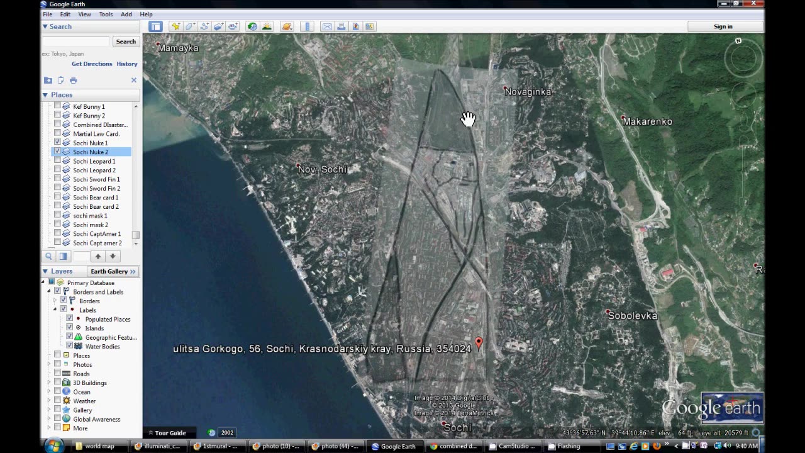Open the Tools menu

click(x=106, y=14)
